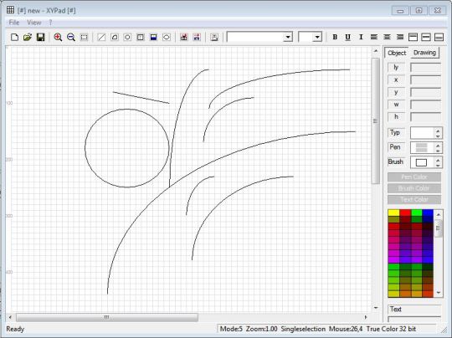The height and width of the screenshot is (338, 452).
Task: Click the h height input field
Action: tap(425, 117)
